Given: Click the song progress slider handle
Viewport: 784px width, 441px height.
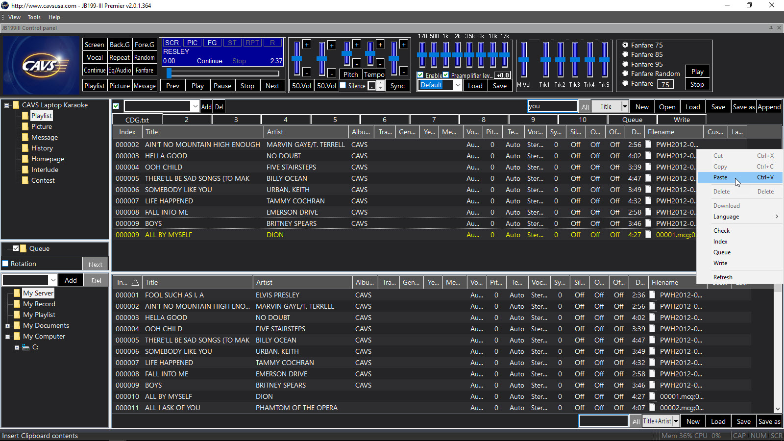Looking at the screenshot, I should click(x=169, y=73).
